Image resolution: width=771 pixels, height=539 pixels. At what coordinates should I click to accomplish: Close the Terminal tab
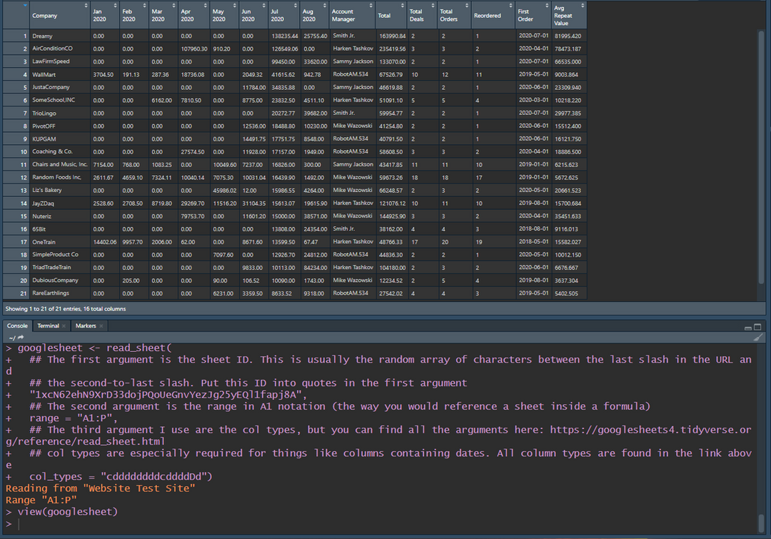[64, 326]
